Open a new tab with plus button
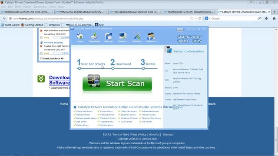The height and width of the screenshot is (156, 278). pos(275,12)
